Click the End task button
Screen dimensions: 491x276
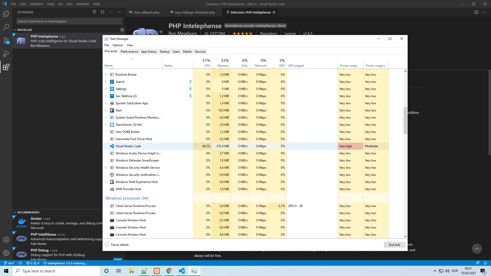(395, 245)
